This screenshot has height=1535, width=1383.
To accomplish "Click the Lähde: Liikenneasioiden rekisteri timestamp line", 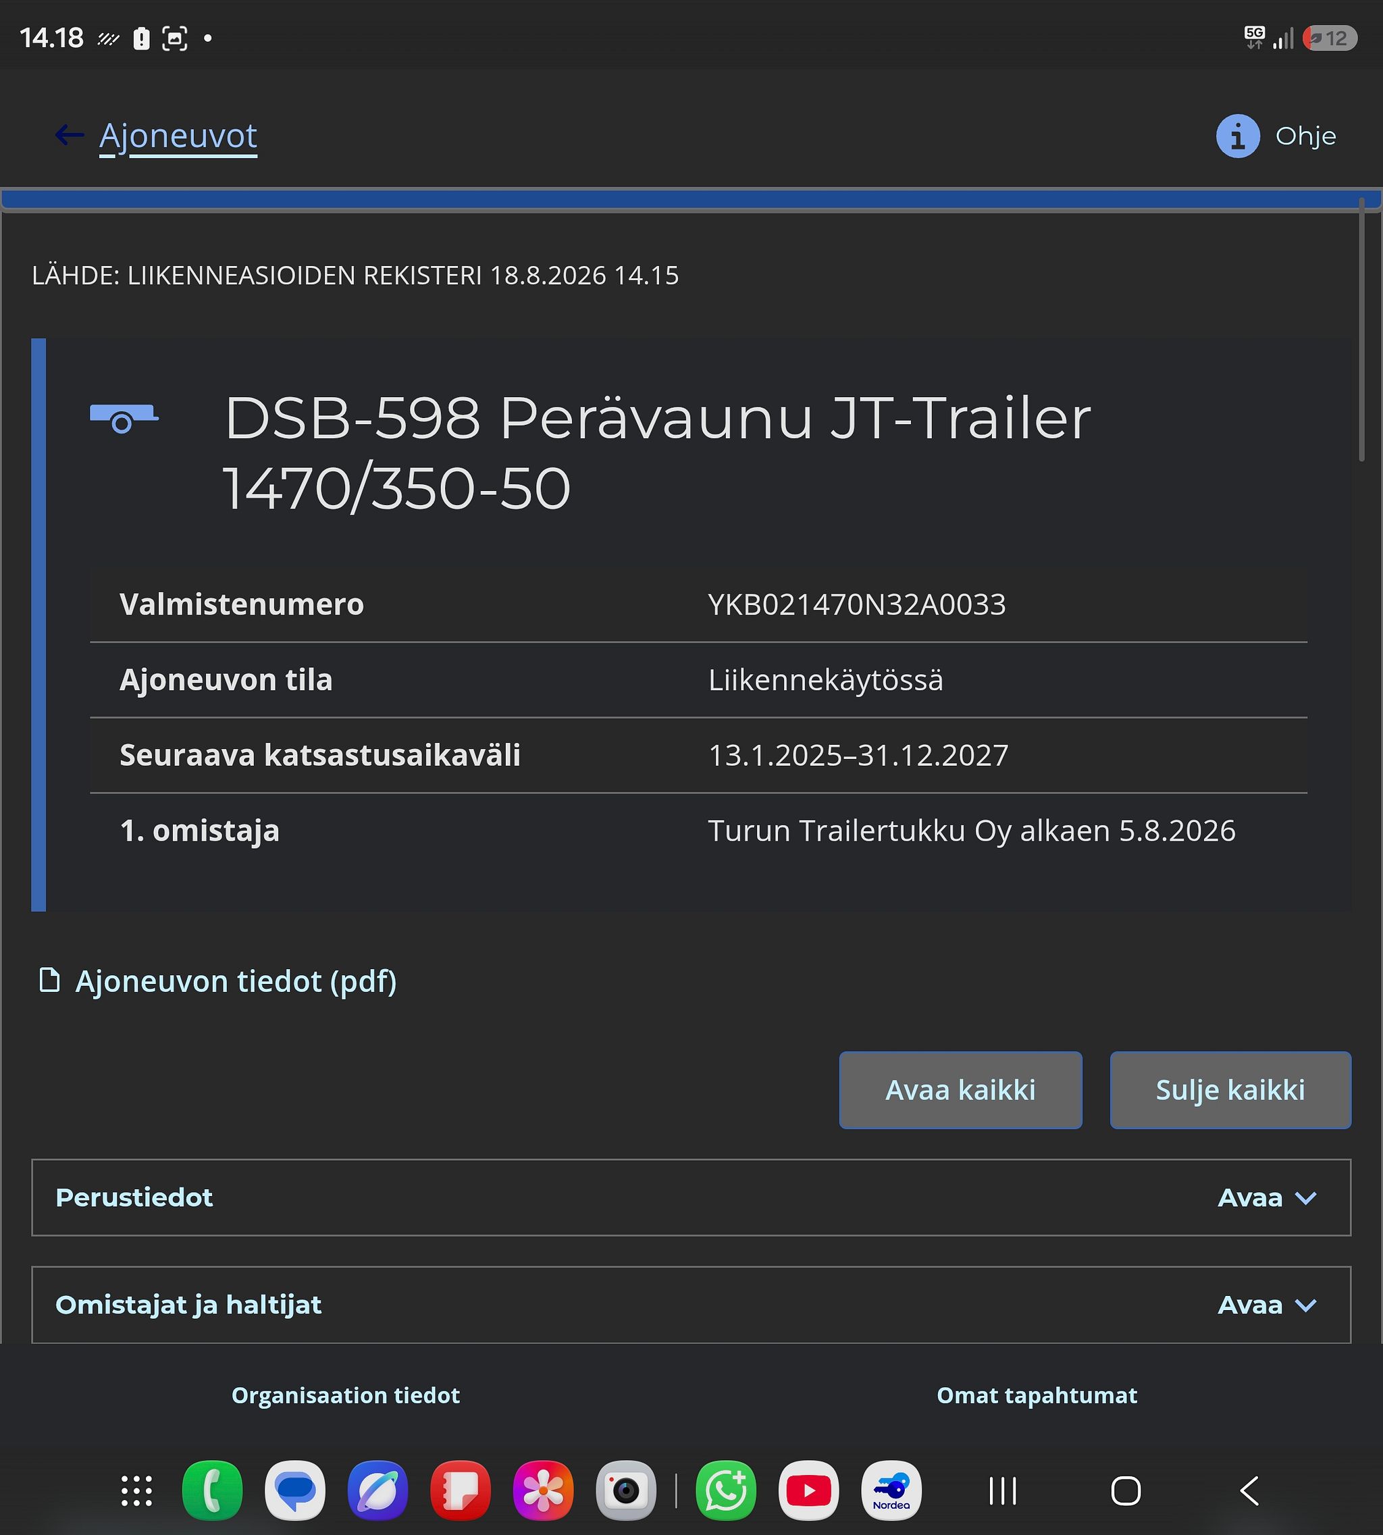I will (x=355, y=275).
